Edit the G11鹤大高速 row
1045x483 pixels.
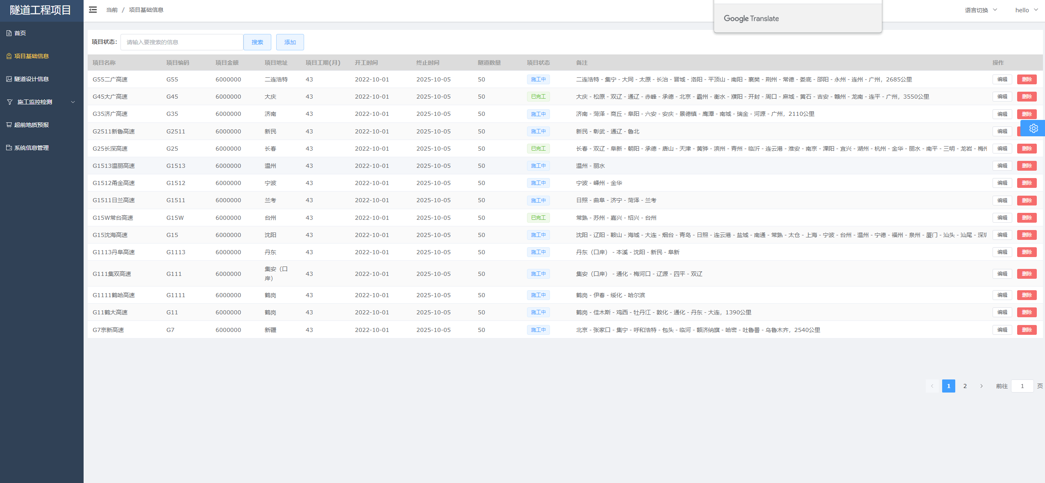1002,312
